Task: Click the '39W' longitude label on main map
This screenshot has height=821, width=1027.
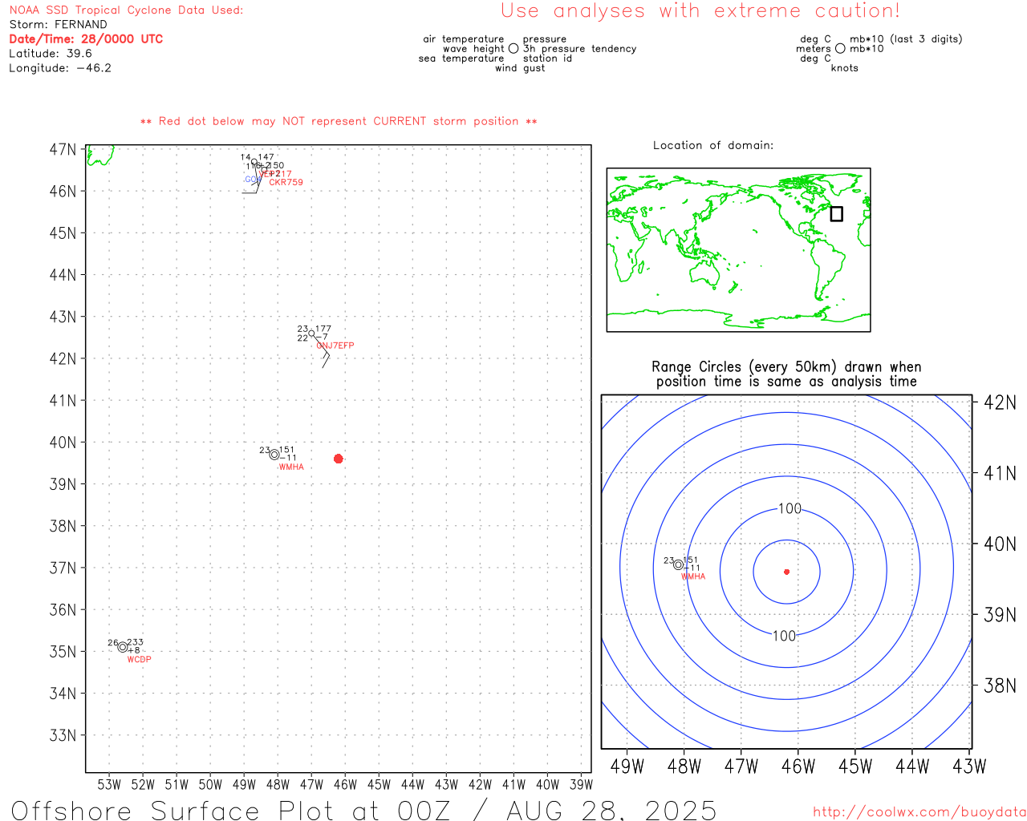Action: pos(581,784)
